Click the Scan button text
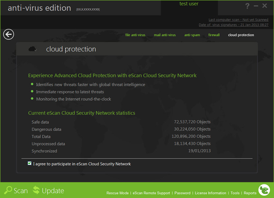The height and width of the screenshot is (198, 274). tap(21, 191)
